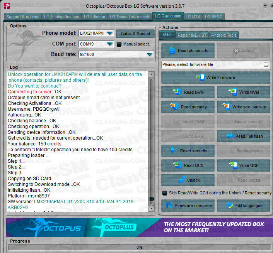Click log line 'Octopus smart card is not present.'
Screen dimensions: 273x253
[44, 98]
